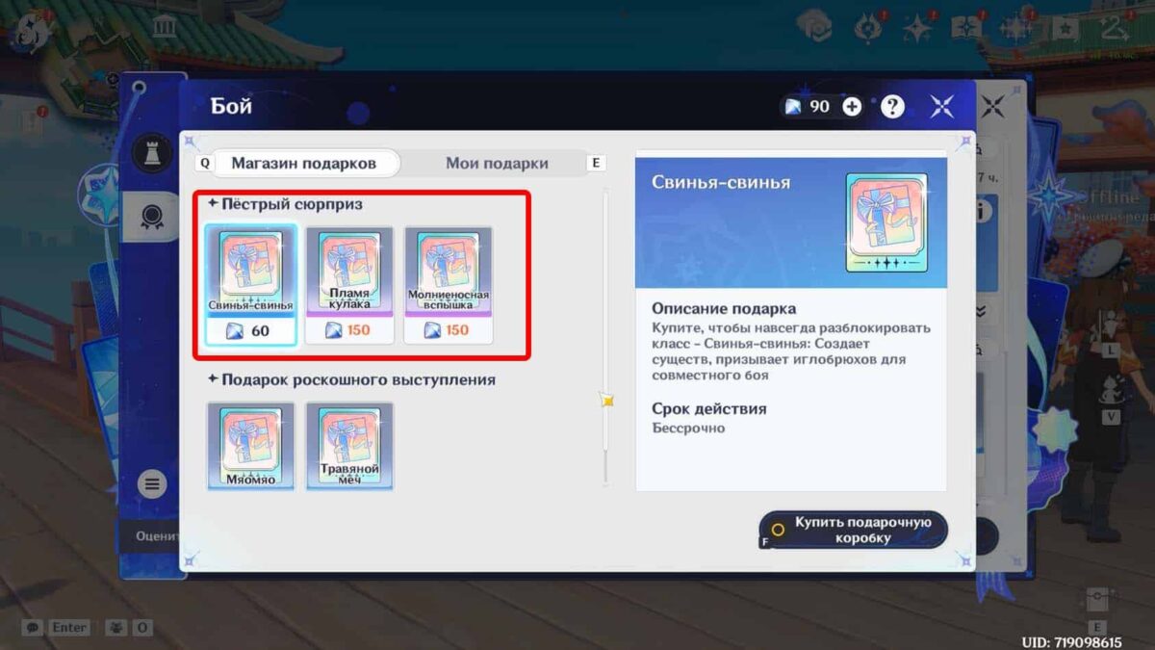This screenshot has width=1155, height=650.
Task: Click the star scrollbar handle
Action: click(x=606, y=400)
